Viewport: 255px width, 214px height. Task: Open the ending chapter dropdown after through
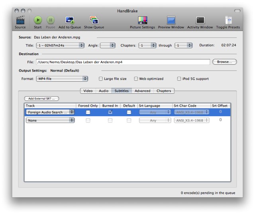coord(183,45)
